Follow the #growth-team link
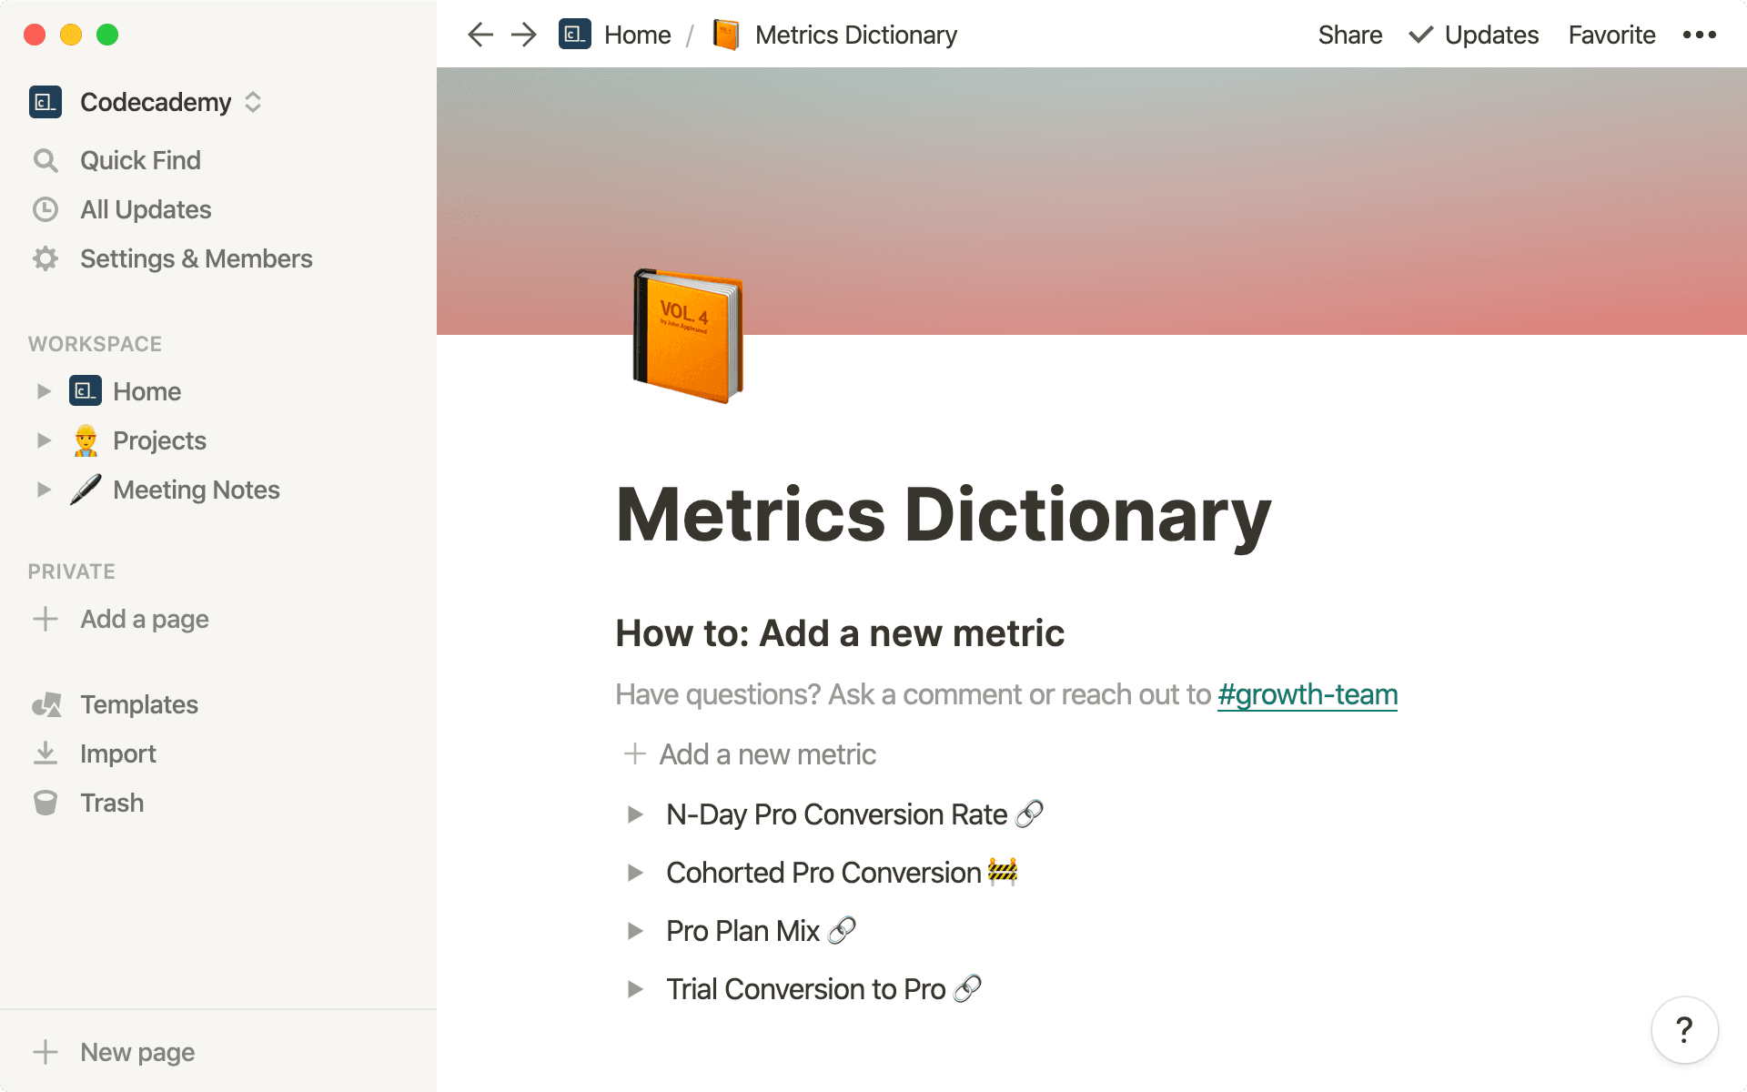1747x1092 pixels. click(1307, 694)
